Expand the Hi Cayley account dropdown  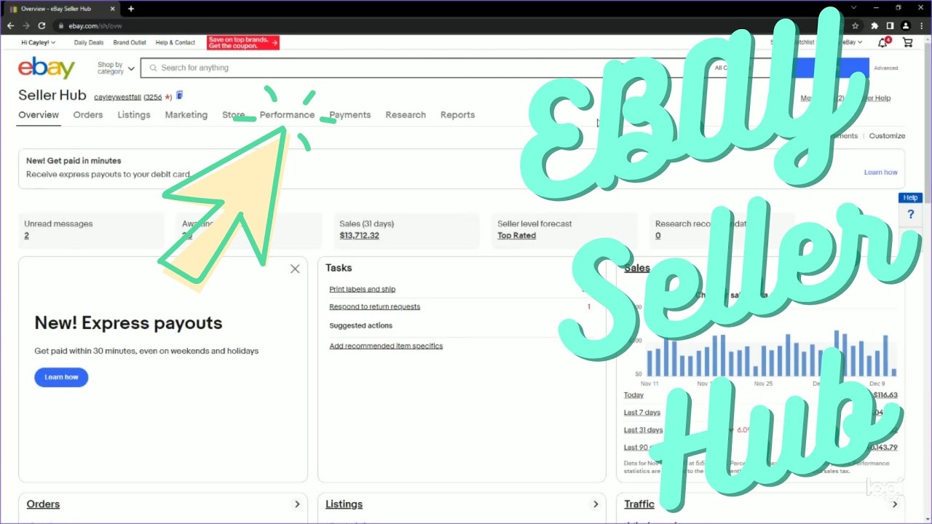[x=39, y=43]
